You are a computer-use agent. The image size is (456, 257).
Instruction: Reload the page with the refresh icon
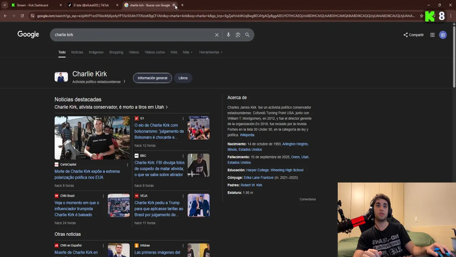tap(22, 16)
